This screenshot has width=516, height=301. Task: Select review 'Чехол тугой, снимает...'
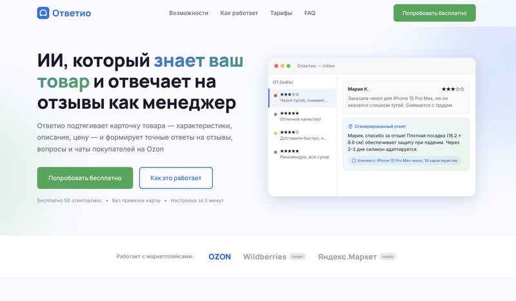coord(303,98)
